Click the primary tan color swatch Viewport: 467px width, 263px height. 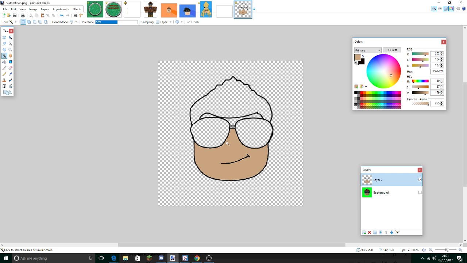tap(358, 58)
